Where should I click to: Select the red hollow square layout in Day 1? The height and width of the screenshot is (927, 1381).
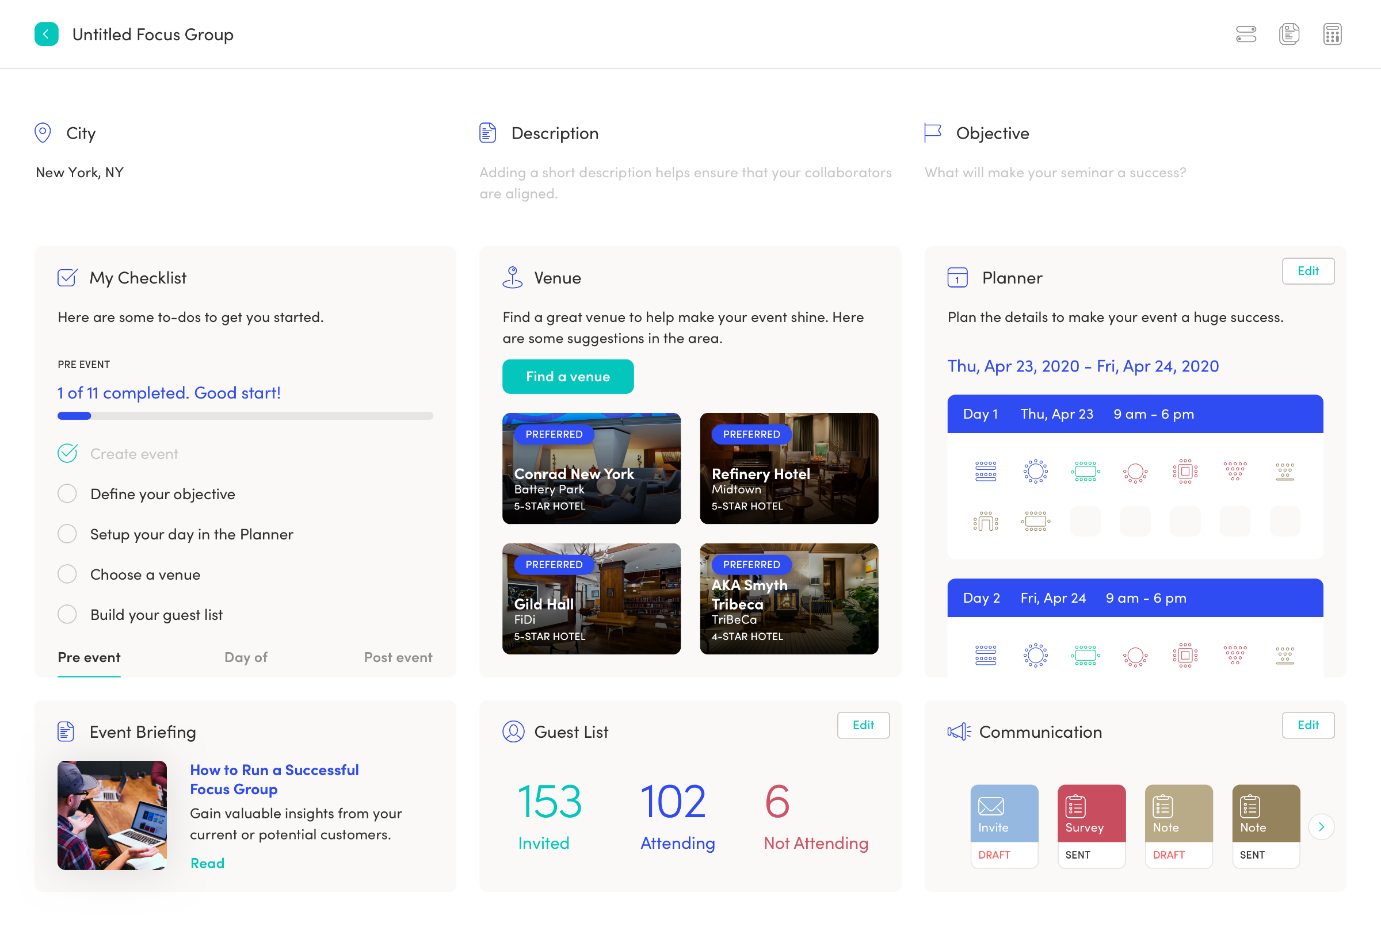1185,471
